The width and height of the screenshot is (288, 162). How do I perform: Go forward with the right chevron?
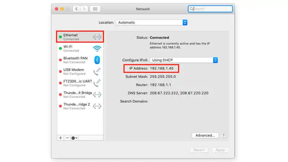pyautogui.click(x=84, y=9)
